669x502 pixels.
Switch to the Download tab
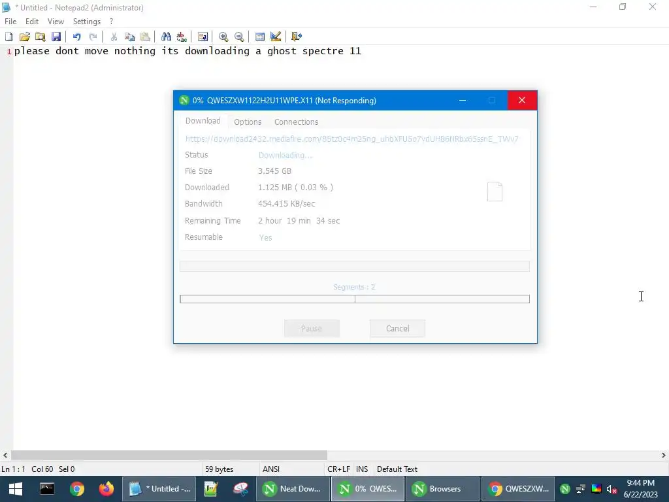click(x=203, y=121)
